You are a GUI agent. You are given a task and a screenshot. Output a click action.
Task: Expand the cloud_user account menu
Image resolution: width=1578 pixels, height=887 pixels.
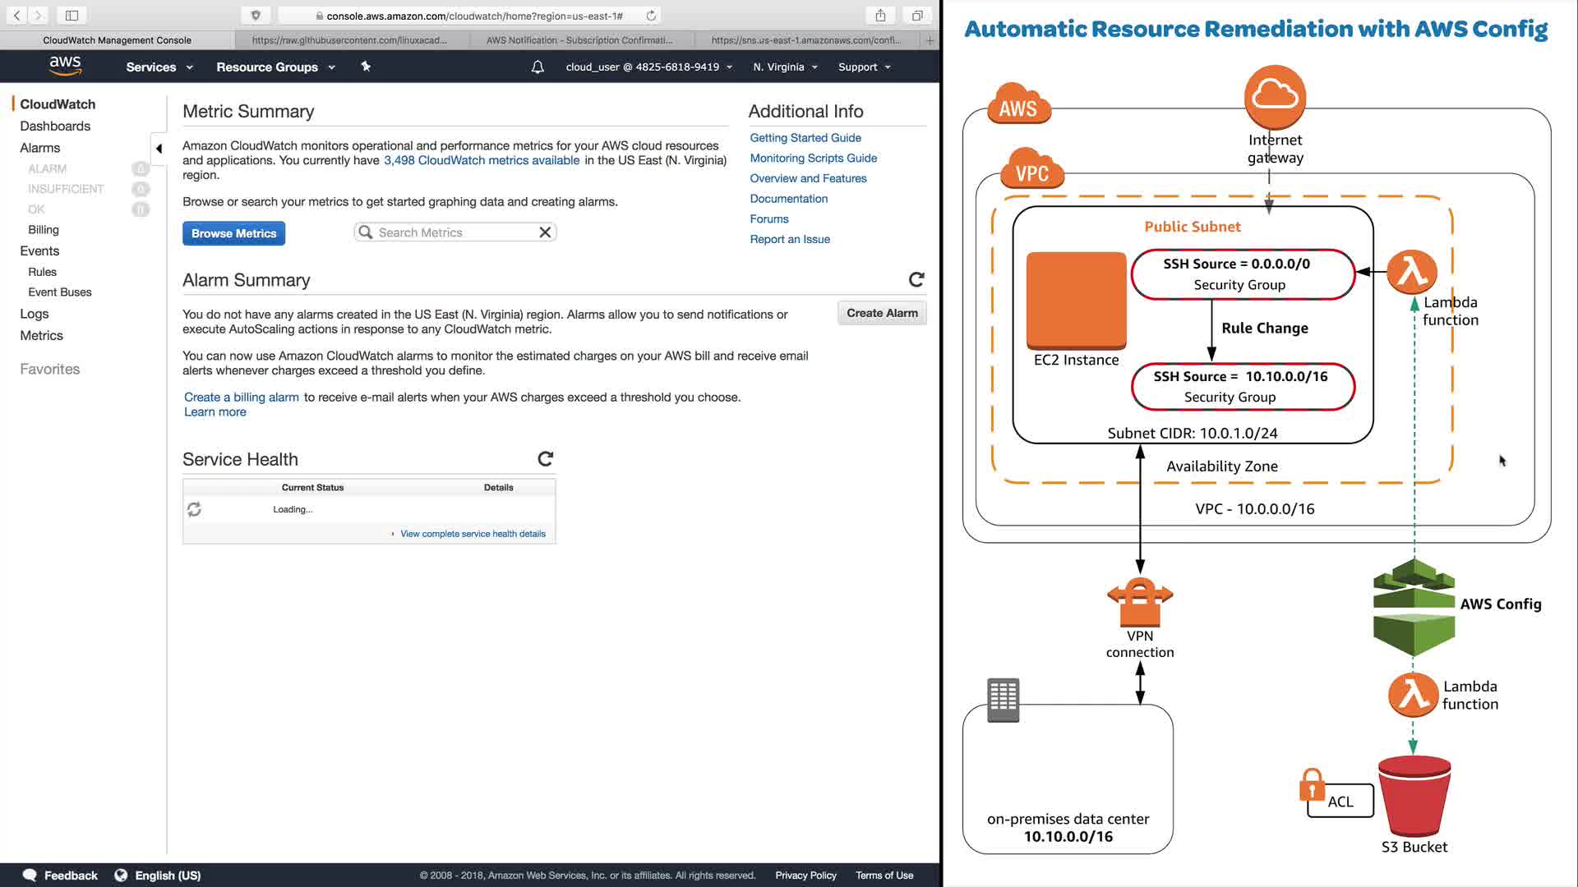(x=648, y=67)
